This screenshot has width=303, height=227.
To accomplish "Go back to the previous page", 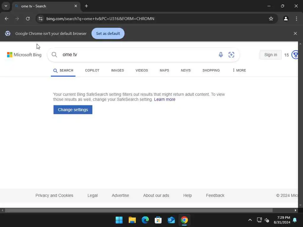I will tap(7, 19).
